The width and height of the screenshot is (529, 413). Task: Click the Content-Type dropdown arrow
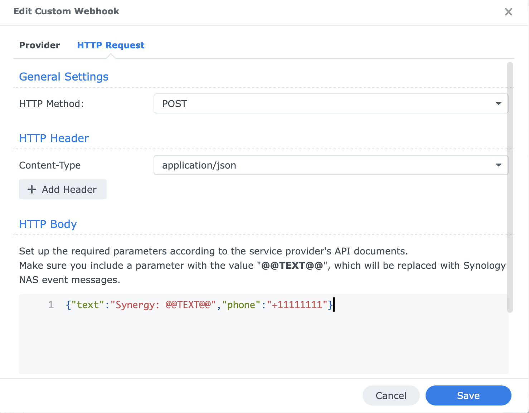tap(498, 165)
